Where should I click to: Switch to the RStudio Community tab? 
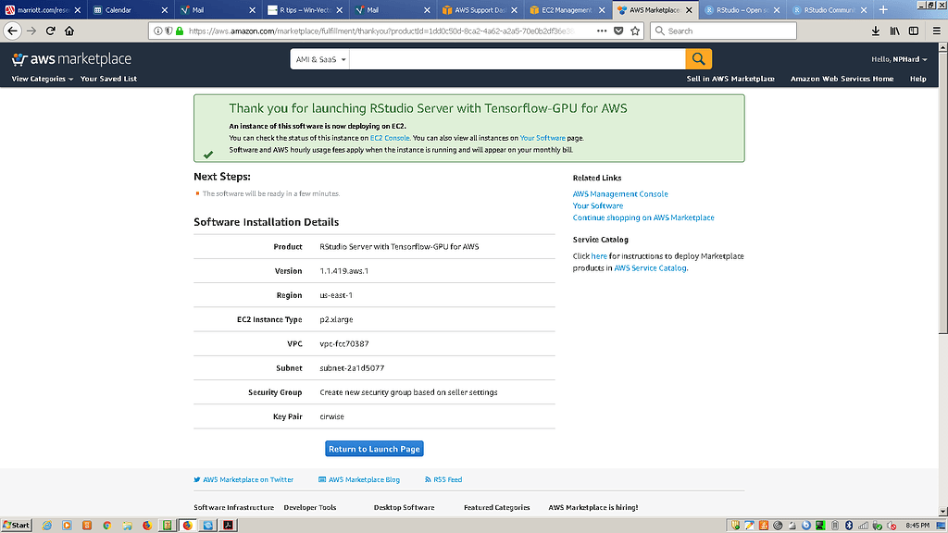click(x=829, y=9)
